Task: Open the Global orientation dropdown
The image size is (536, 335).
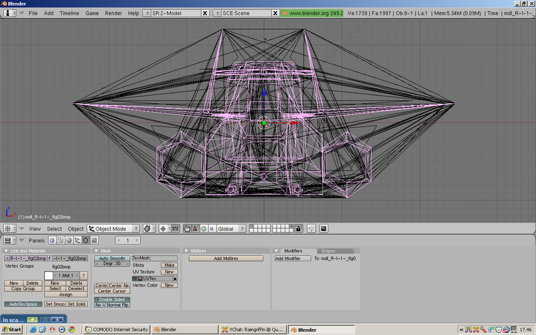Action: [x=230, y=228]
